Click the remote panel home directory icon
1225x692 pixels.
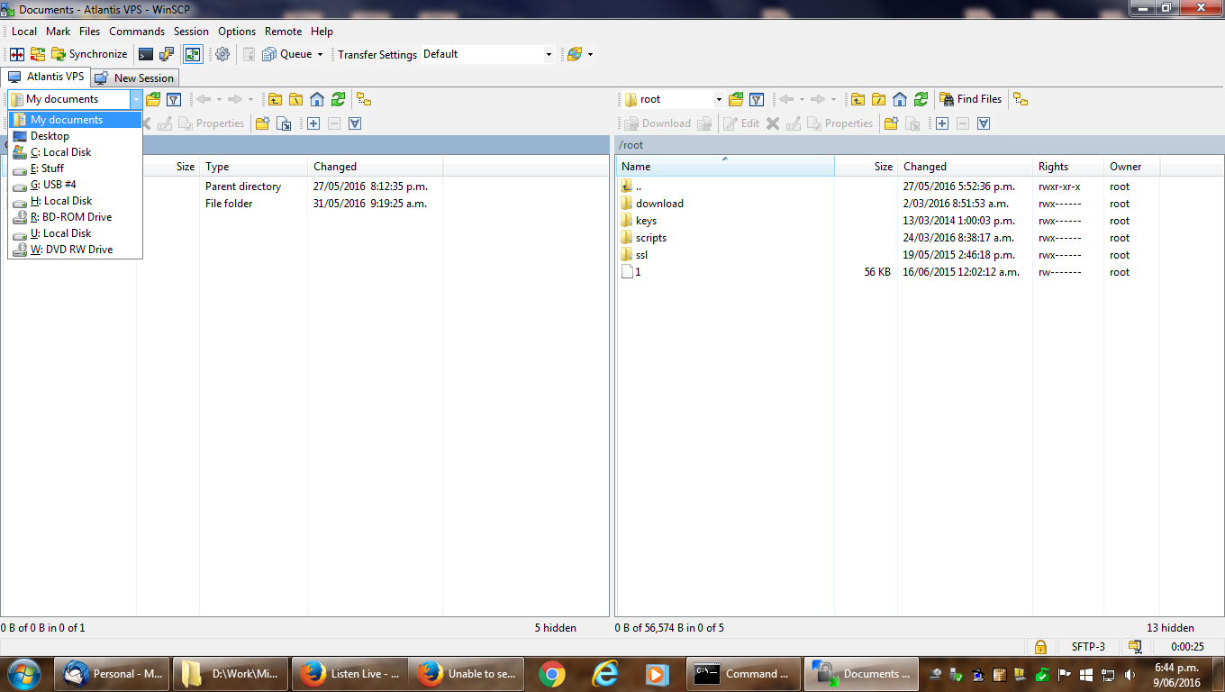point(900,99)
